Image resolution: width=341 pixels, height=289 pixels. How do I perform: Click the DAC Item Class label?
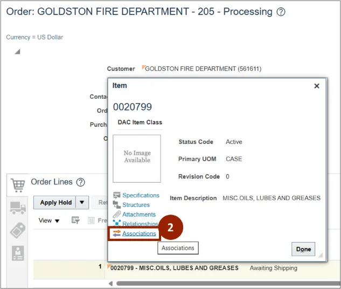point(140,122)
